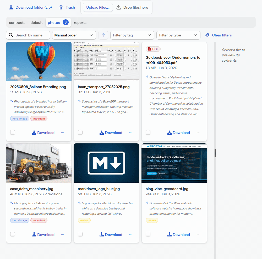
Task: Open the CAT motor grader thumbnail
Action: tap(39, 163)
